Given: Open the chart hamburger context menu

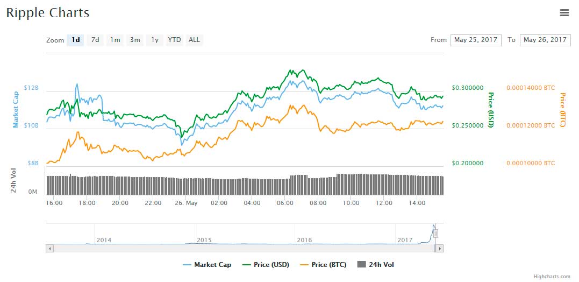Looking at the screenshot, I should pos(564,13).
